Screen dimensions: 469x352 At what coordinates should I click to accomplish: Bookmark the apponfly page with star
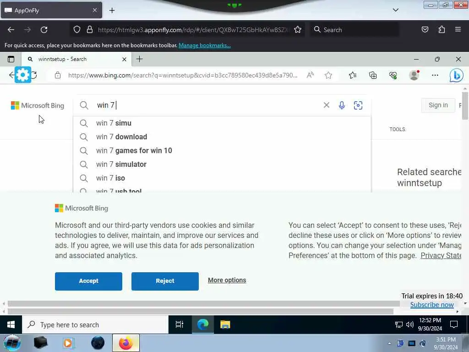(297, 30)
